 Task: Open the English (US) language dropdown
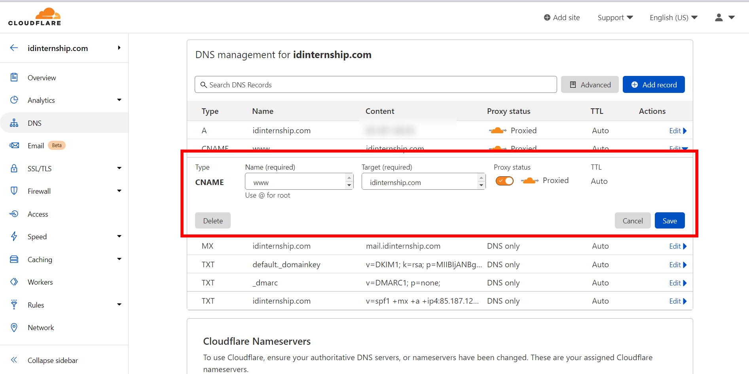(x=673, y=17)
